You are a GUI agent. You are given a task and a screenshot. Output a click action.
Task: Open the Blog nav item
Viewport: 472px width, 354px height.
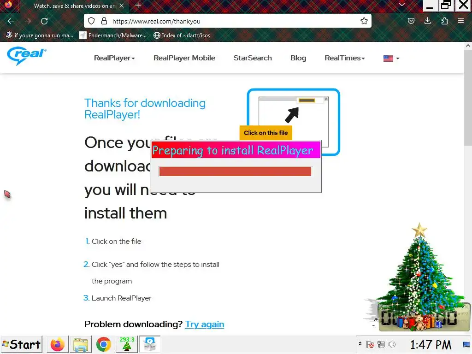coord(298,58)
